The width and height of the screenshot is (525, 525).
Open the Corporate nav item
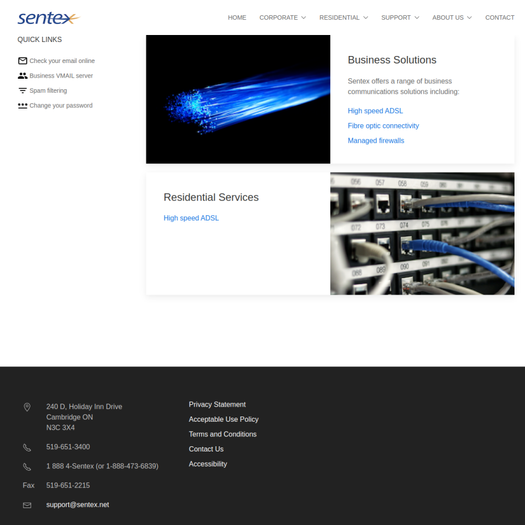point(279,17)
